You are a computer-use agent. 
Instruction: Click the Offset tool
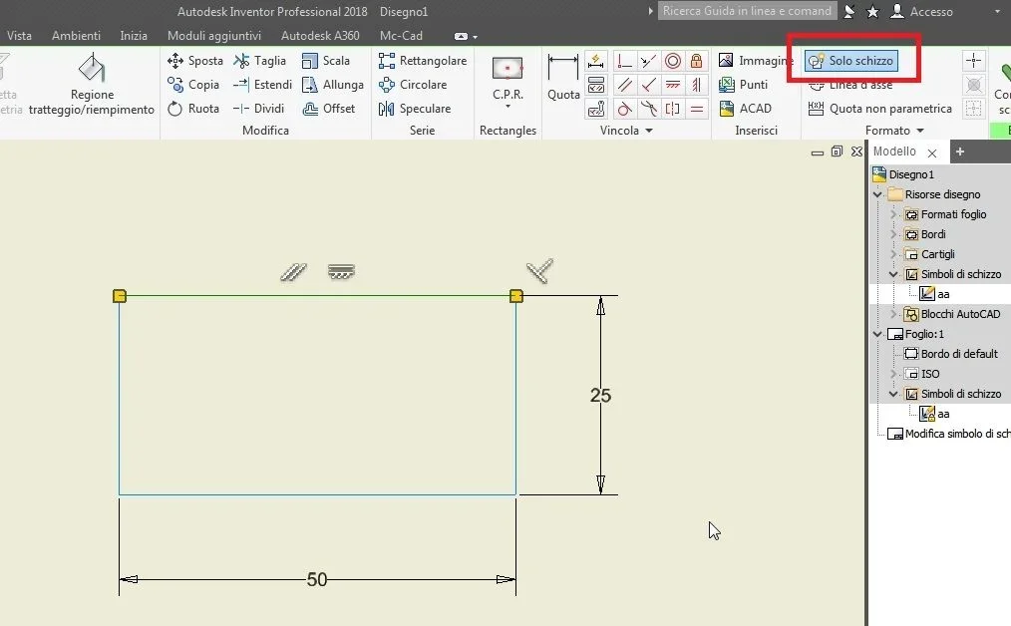point(329,109)
